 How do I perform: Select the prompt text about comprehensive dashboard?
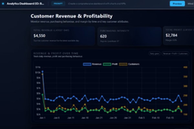click(x=97, y=4)
